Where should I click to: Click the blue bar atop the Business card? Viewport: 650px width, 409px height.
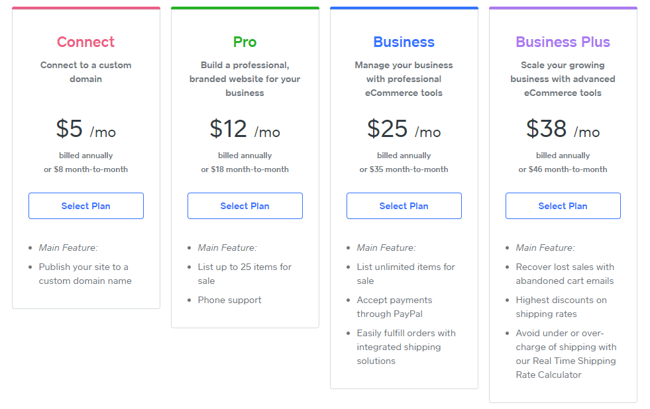(404, 7)
